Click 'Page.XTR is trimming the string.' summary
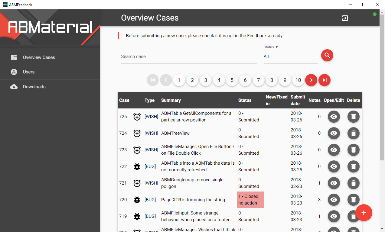This screenshot has height=232, width=385. (194, 200)
